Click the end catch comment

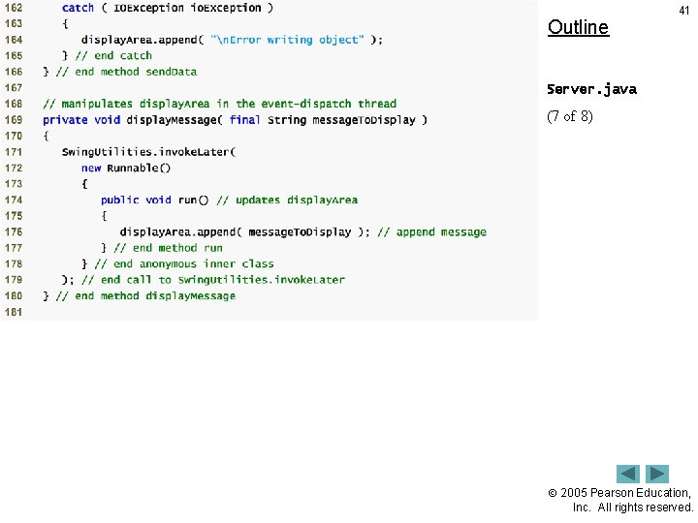click(x=113, y=55)
